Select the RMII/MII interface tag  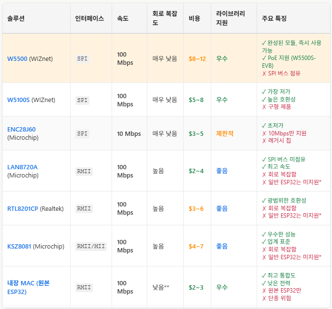91,246
